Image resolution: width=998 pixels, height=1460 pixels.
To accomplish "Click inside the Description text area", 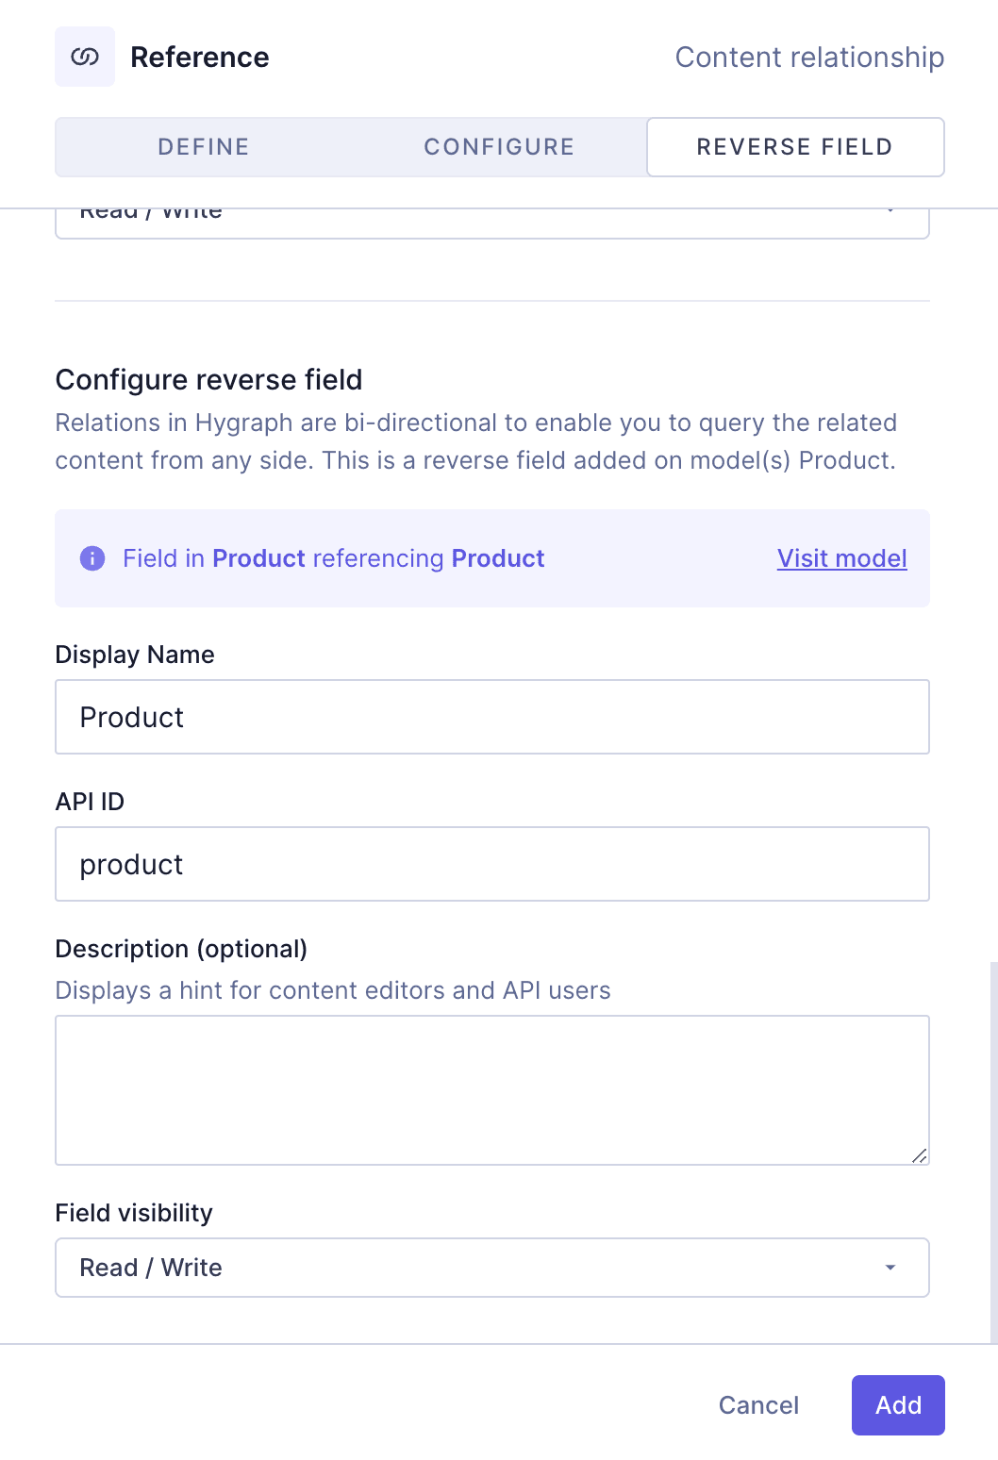I will click(x=492, y=1089).
